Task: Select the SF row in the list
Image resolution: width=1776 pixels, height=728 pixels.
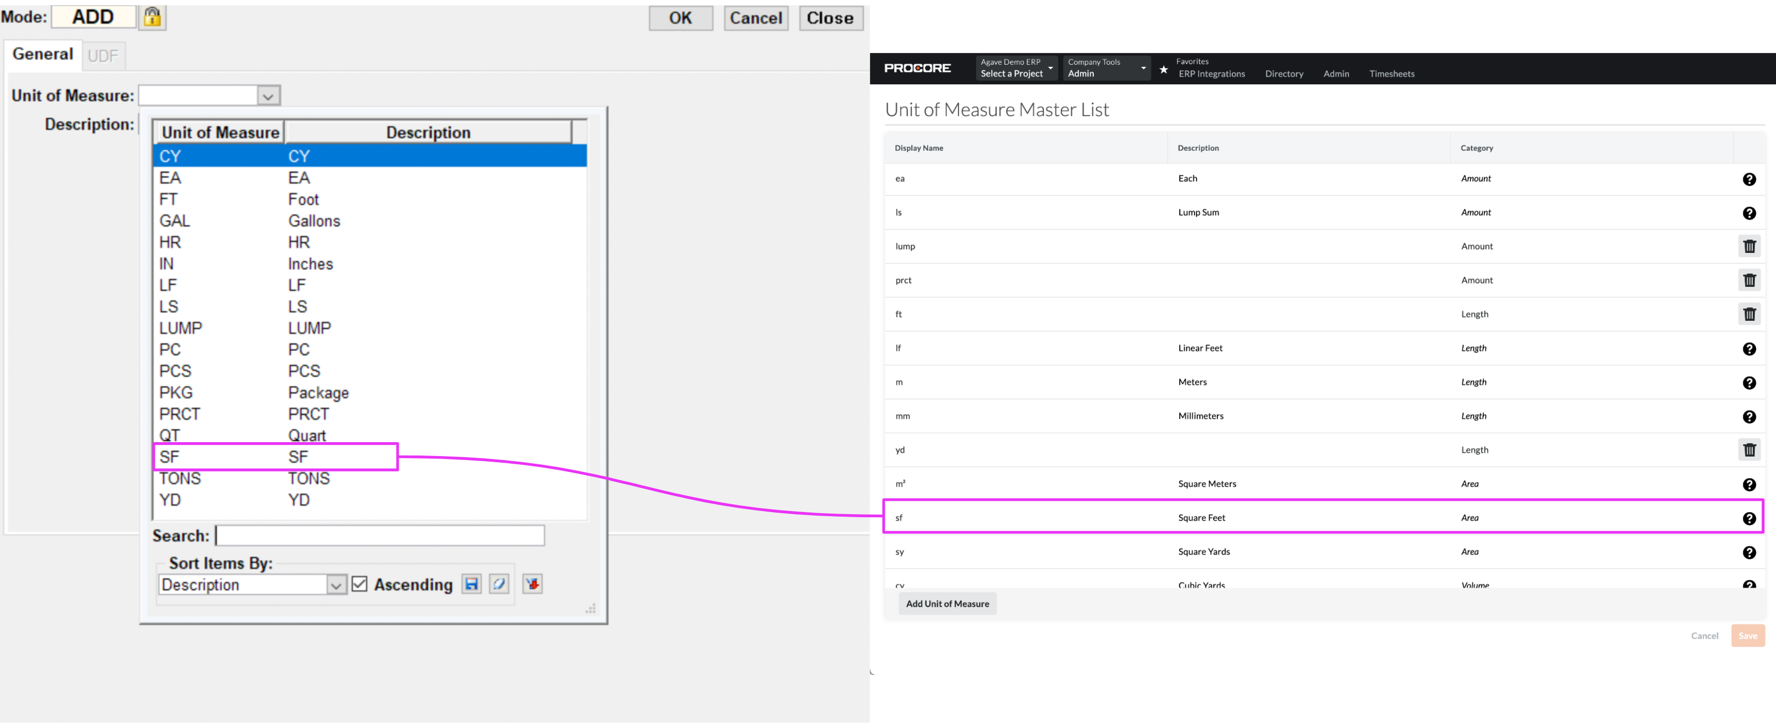Action: coord(369,457)
